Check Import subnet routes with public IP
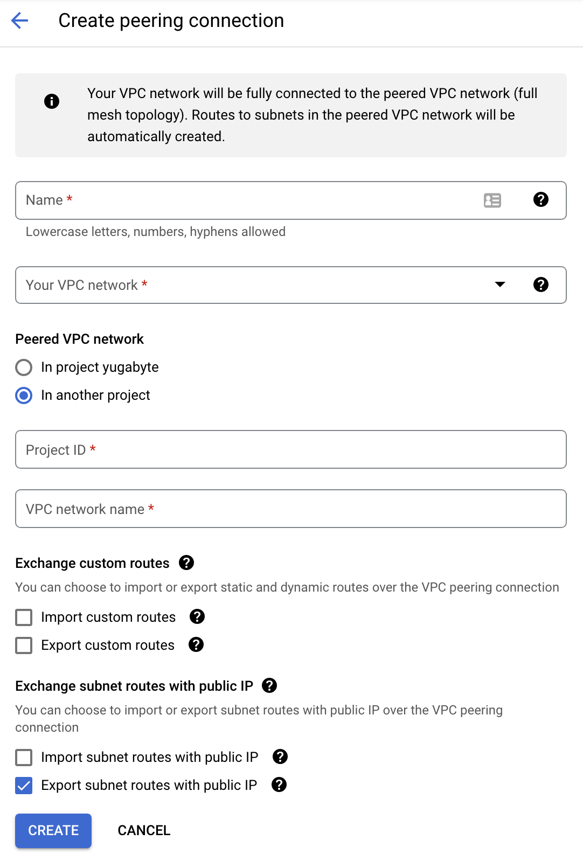 tap(23, 757)
